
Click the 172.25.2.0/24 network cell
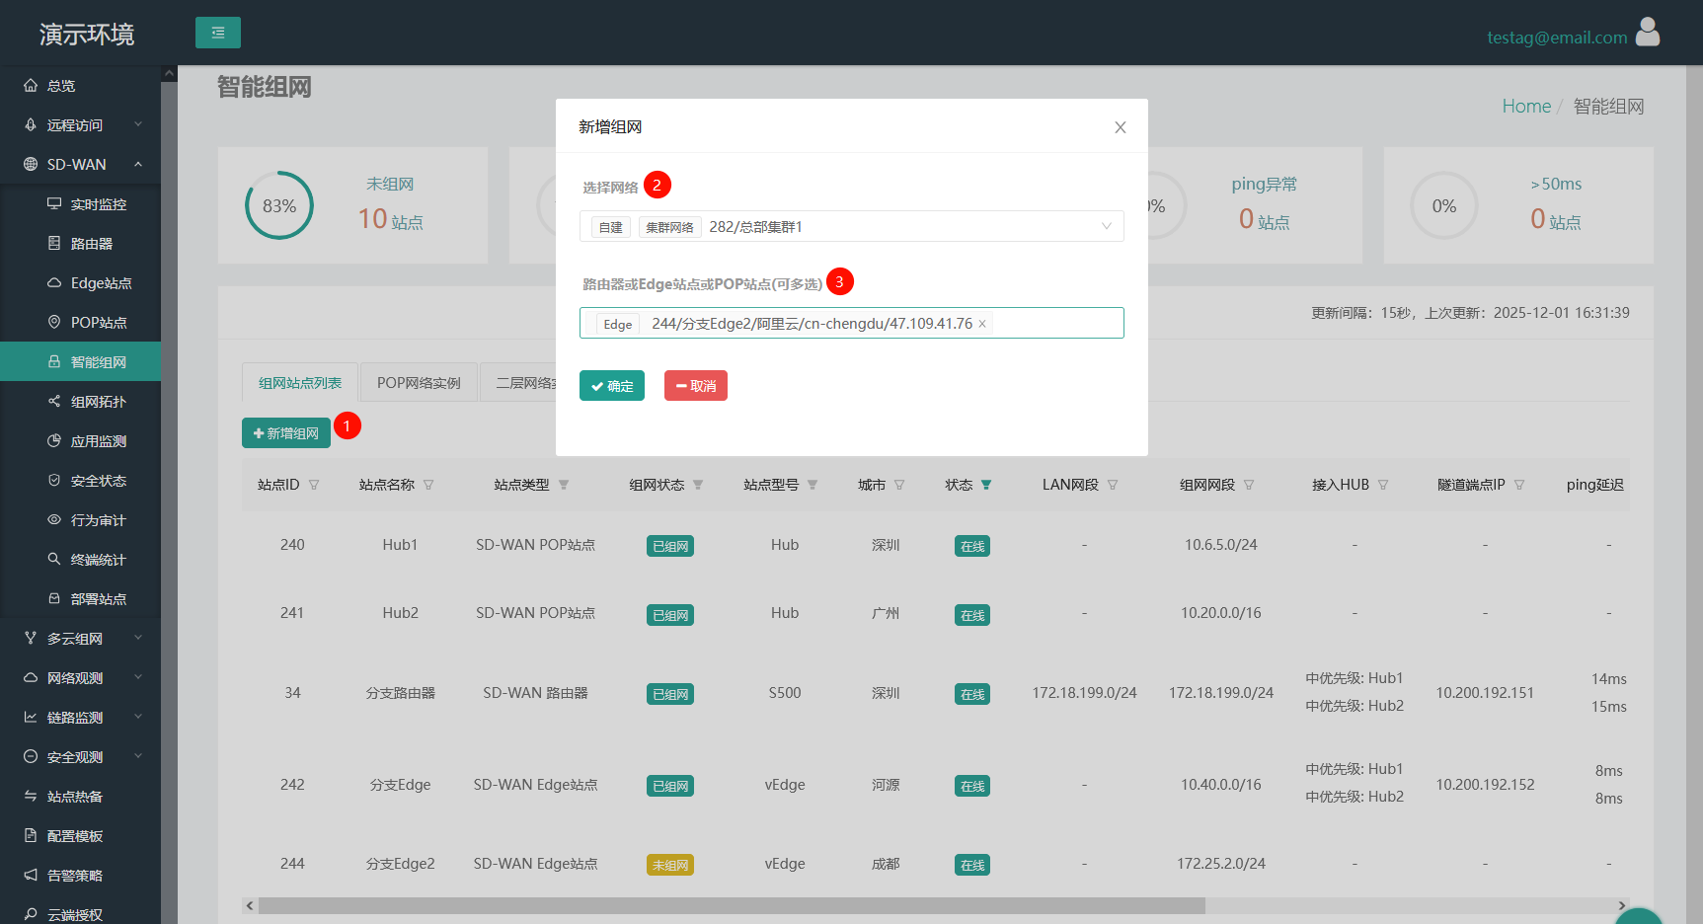[x=1221, y=864]
